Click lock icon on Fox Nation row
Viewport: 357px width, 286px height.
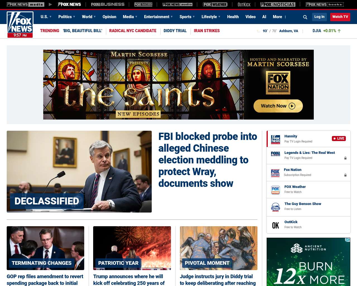click(345, 175)
